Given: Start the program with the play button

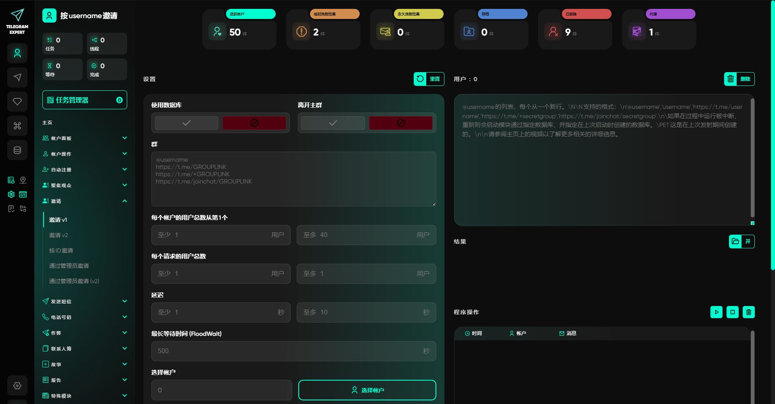Looking at the screenshot, I should tap(716, 312).
